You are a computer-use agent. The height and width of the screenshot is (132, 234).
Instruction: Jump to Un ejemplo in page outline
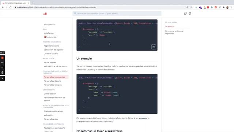point(170,27)
